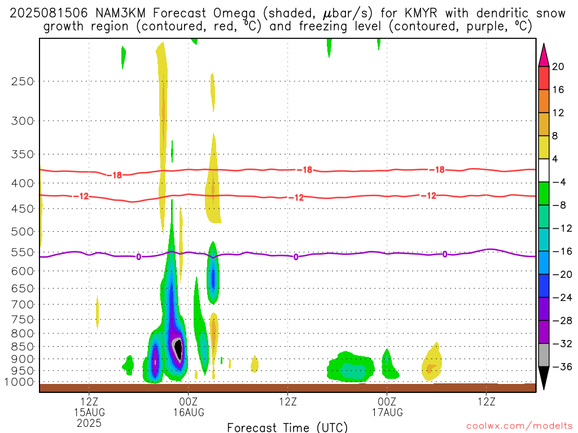
Task: Click the 950 pressure level axis label
Action: 23,371
